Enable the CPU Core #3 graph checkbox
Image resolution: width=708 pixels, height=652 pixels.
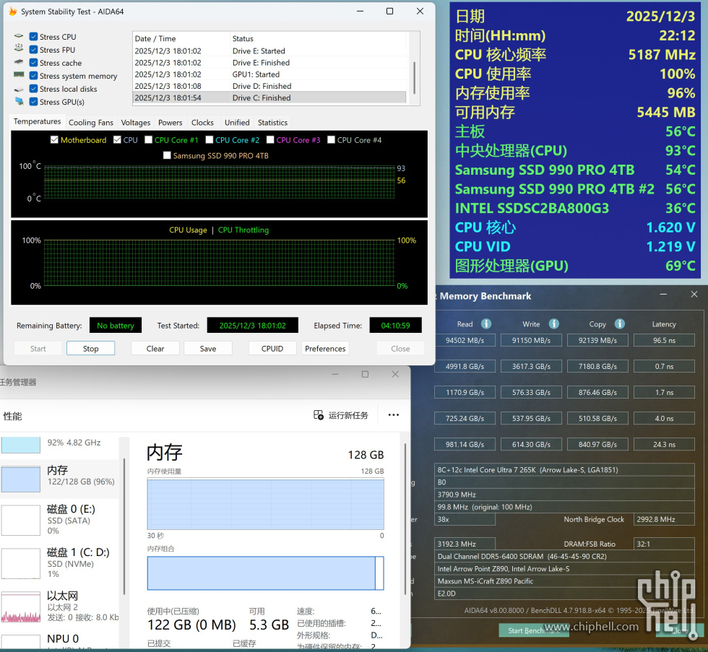tap(271, 140)
